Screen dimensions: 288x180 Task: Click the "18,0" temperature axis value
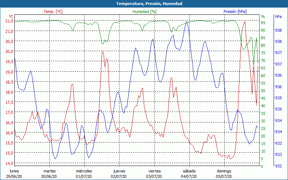click(x=9, y=92)
